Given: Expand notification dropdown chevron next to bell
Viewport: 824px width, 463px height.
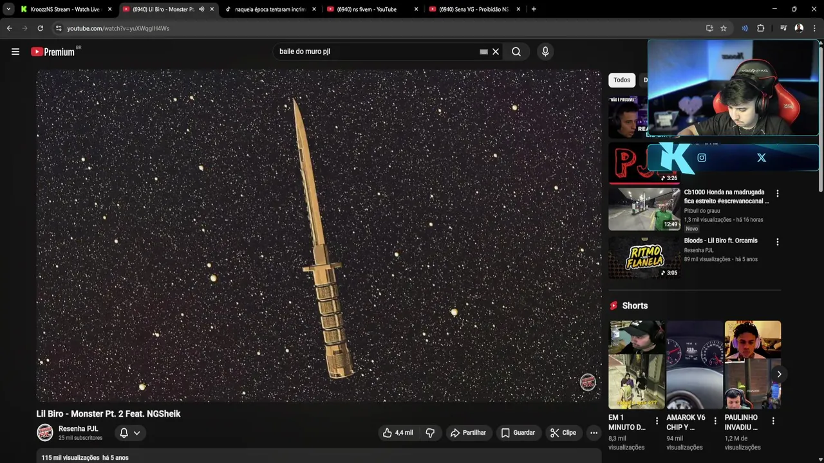Looking at the screenshot, I should point(136,433).
